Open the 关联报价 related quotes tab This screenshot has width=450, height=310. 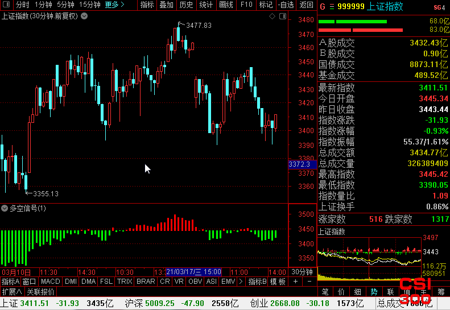pos(40,292)
